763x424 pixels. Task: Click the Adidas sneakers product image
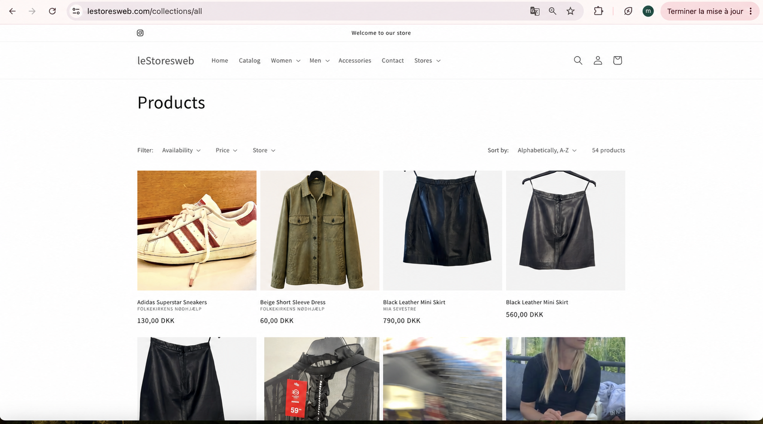click(197, 231)
